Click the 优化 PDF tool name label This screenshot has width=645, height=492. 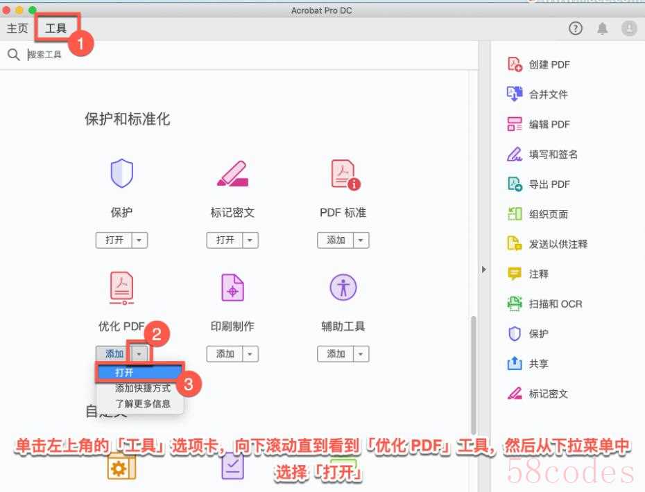(x=122, y=326)
